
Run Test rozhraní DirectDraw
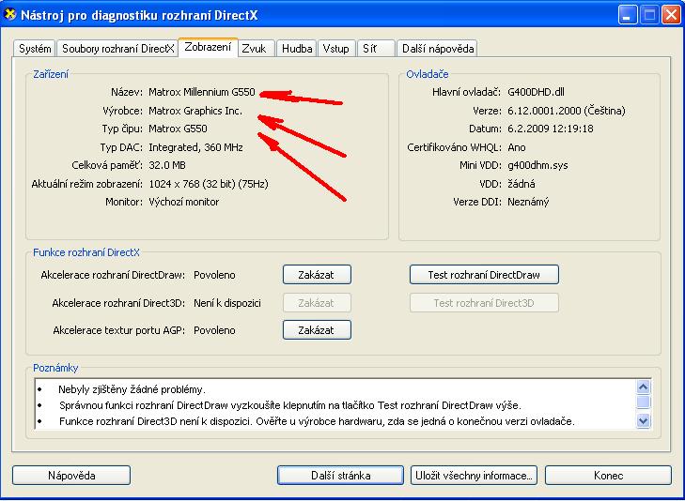(484, 275)
